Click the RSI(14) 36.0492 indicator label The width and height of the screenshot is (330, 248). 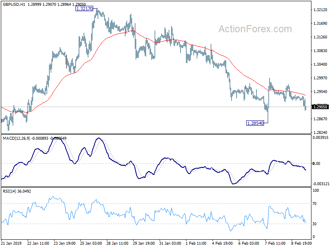pos(17,191)
